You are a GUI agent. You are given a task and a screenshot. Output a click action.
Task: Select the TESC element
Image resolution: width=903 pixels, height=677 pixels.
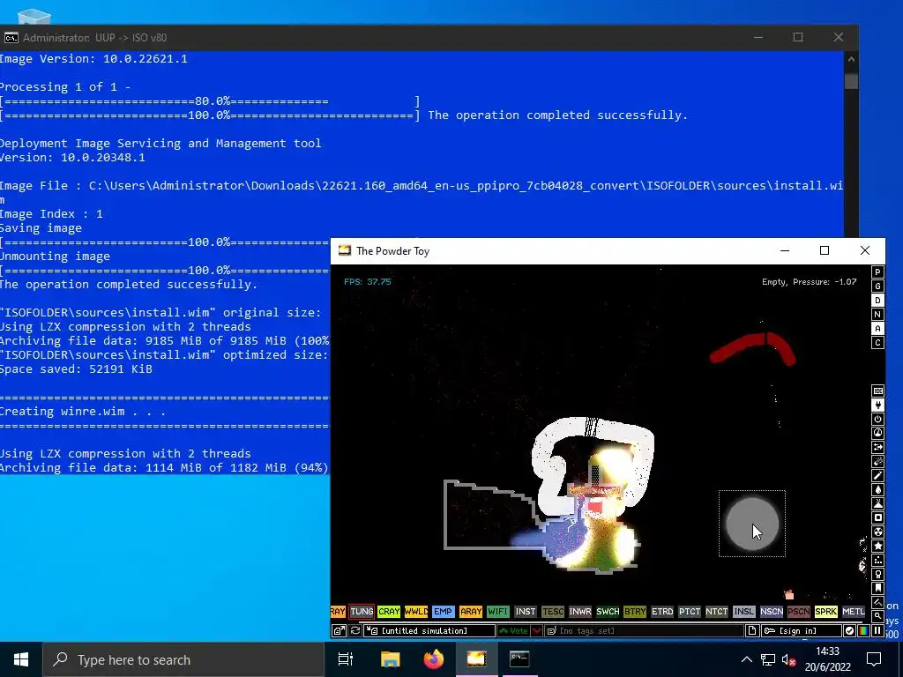click(552, 612)
